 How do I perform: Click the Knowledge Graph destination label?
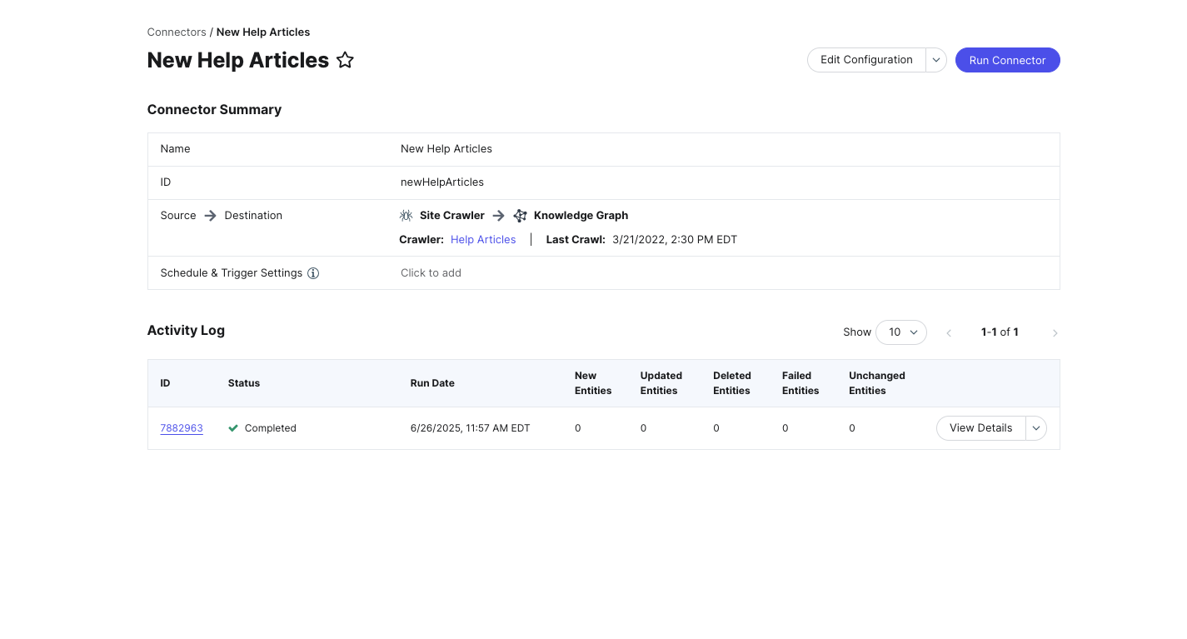click(x=581, y=216)
